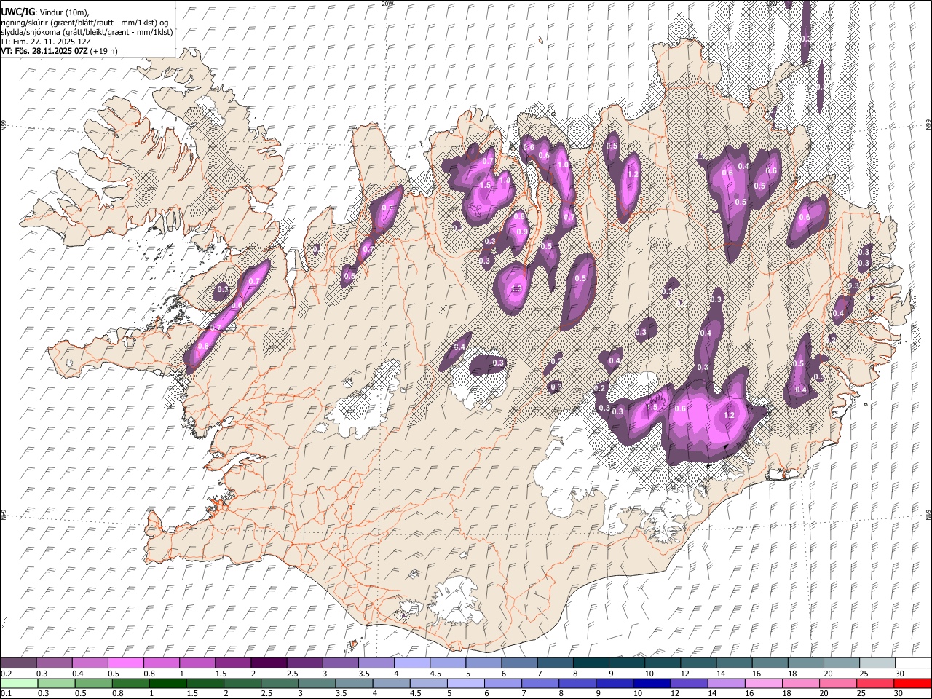Pick the light lavender 4 swatch in top legend

412,663
